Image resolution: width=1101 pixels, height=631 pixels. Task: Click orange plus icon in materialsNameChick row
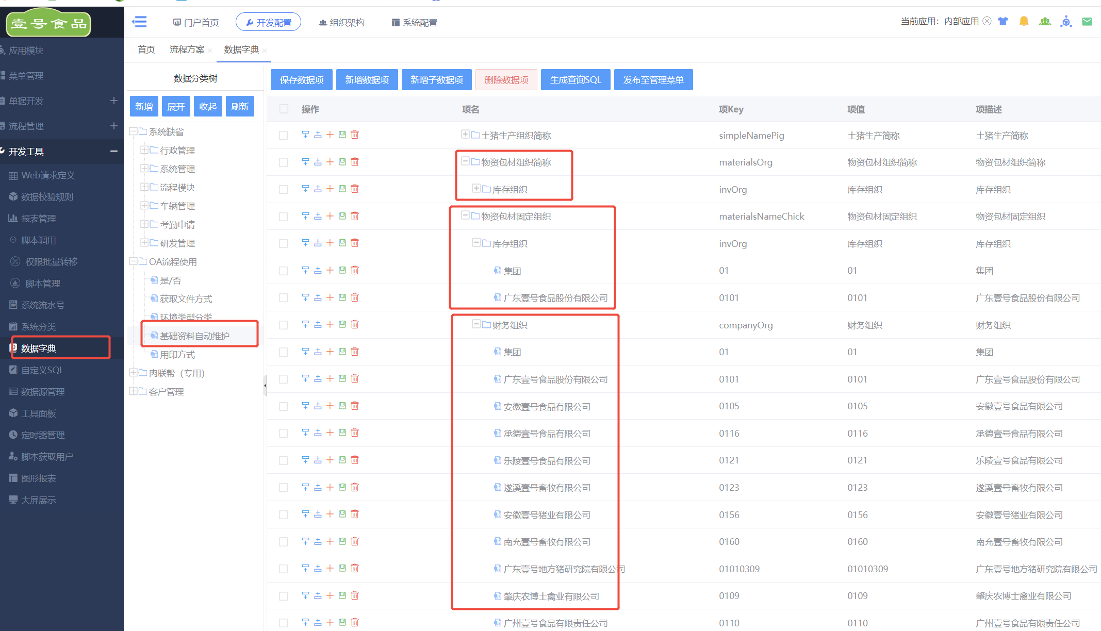(330, 216)
